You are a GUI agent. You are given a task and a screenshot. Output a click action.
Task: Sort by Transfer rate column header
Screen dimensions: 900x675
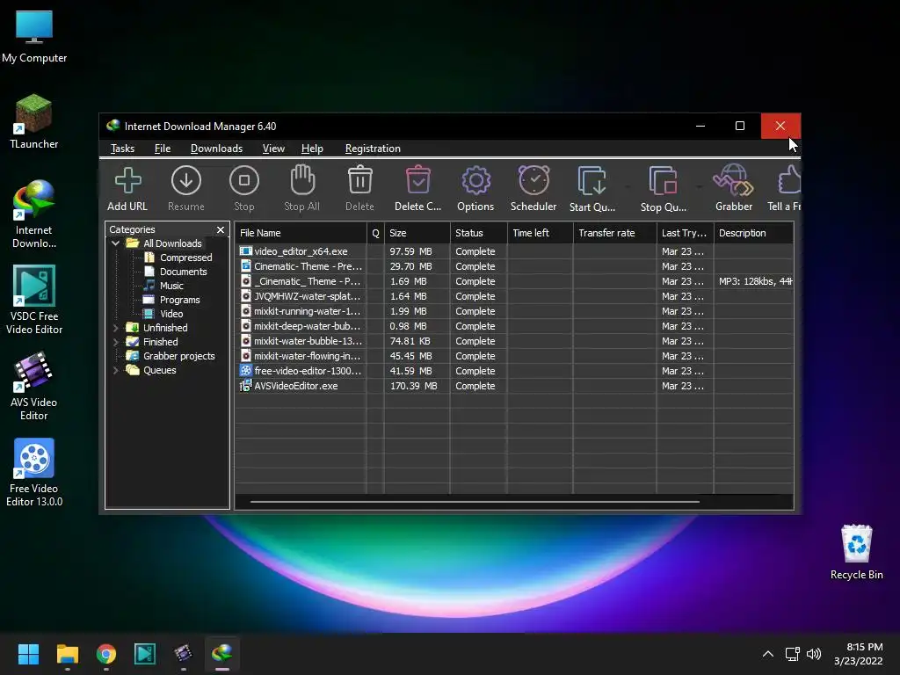pyautogui.click(x=614, y=233)
